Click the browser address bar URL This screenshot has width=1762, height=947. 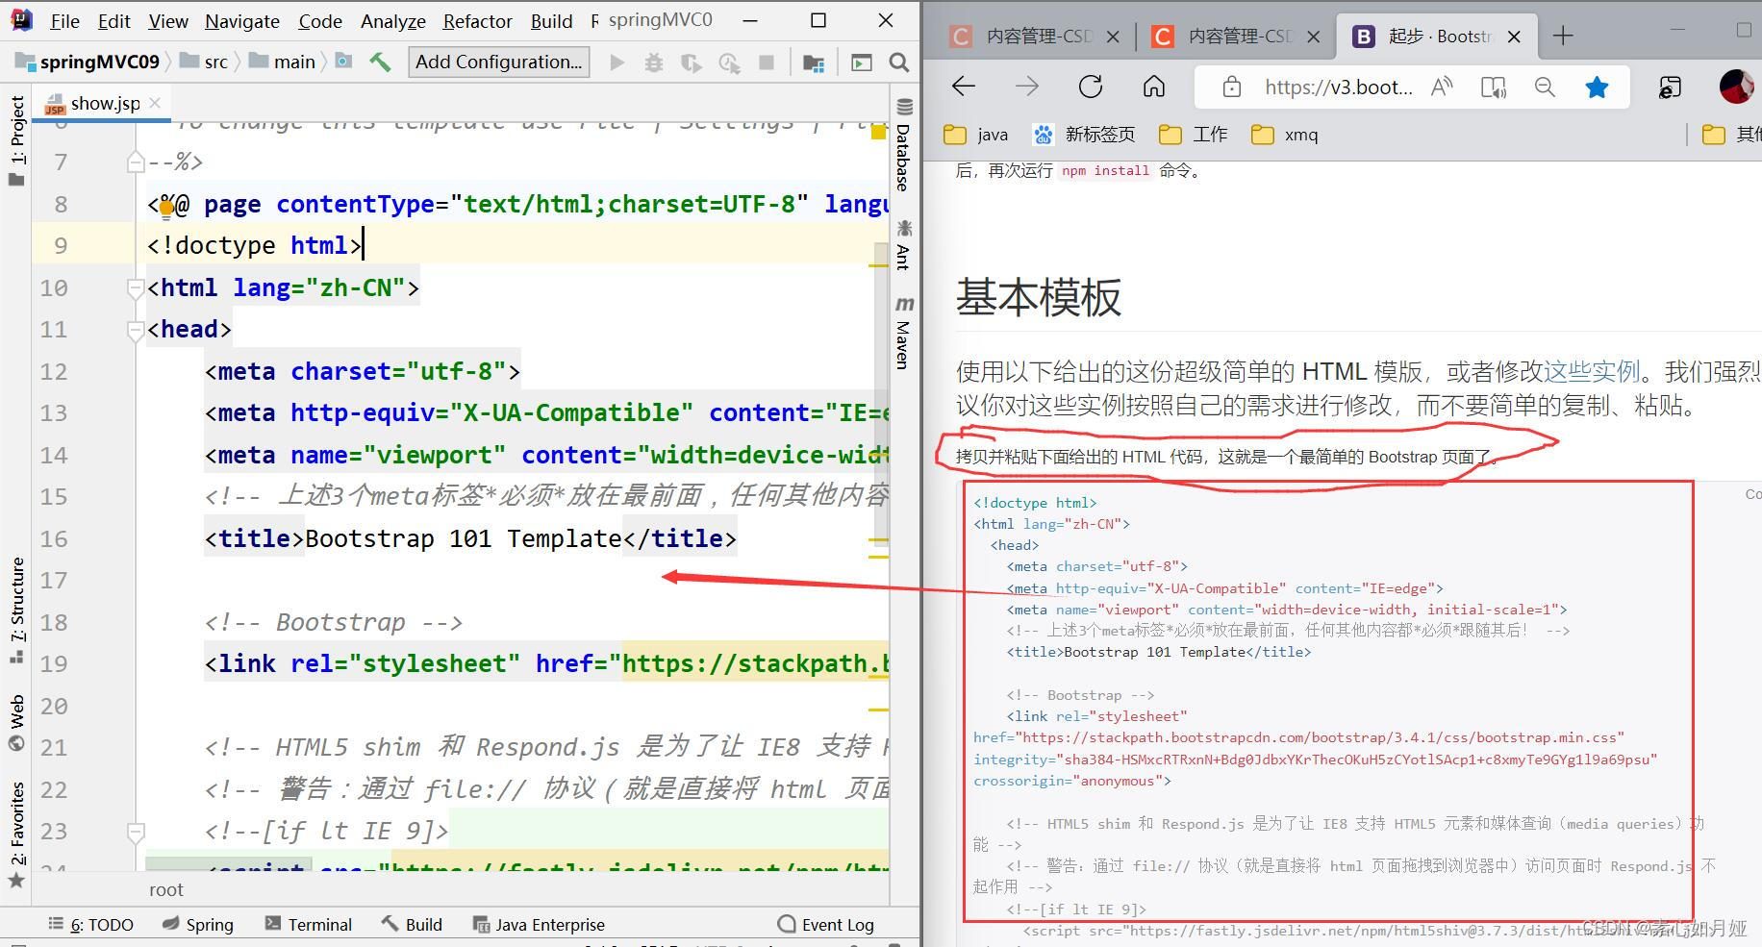[x=1339, y=87]
